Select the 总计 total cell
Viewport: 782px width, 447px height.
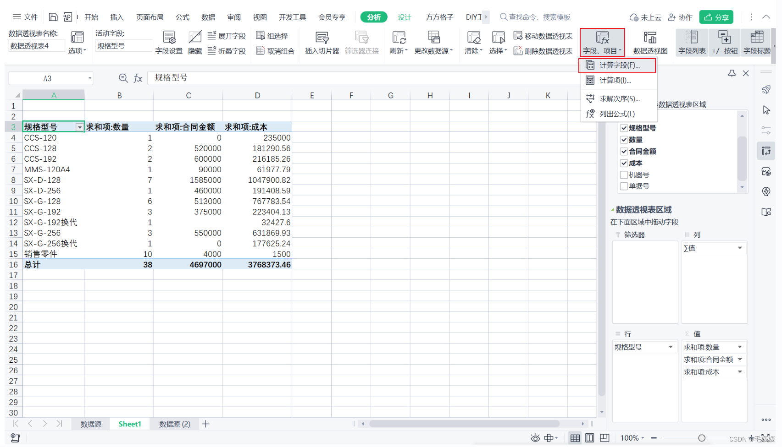pos(54,265)
